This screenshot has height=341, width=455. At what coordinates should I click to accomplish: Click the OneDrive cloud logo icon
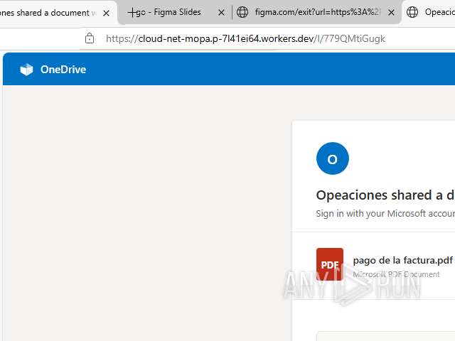tap(26, 70)
